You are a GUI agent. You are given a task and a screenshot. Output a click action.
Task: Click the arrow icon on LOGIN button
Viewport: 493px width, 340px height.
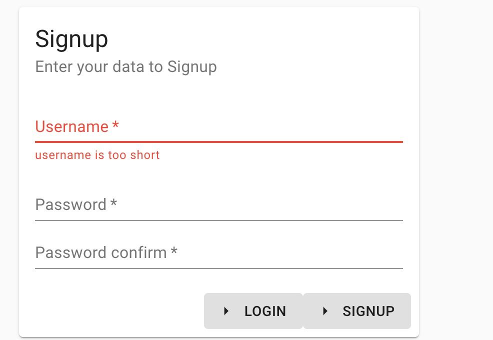point(226,311)
